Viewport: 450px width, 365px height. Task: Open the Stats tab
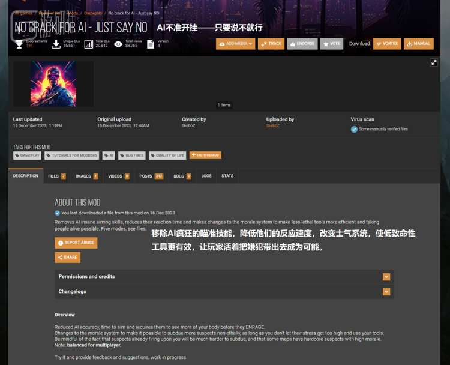[227, 176]
